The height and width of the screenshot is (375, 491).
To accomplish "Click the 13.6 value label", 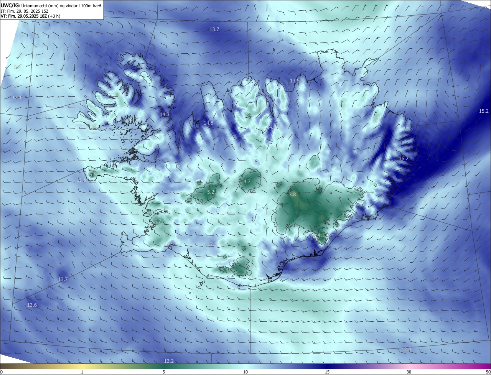I will pos(32,305).
